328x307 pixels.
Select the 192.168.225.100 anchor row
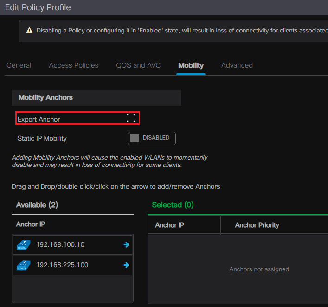coord(62,265)
